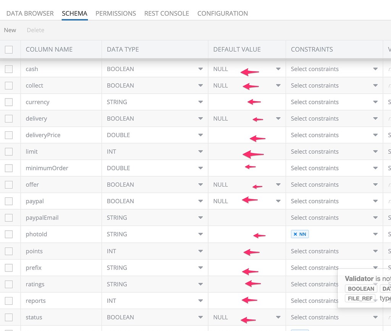
Task: Switch to the REST CONSOLE tab
Action: point(166,13)
